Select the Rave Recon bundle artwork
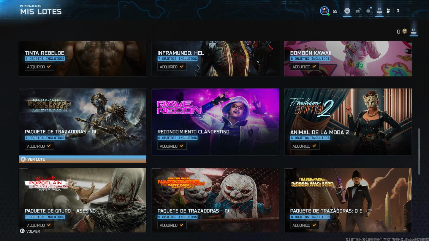Image resolution: width=429 pixels, height=241 pixels. (x=215, y=122)
